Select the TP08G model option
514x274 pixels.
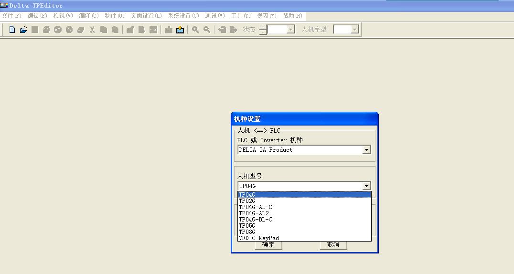tap(247, 232)
